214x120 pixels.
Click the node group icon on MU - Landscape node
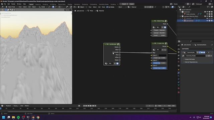[118, 44]
